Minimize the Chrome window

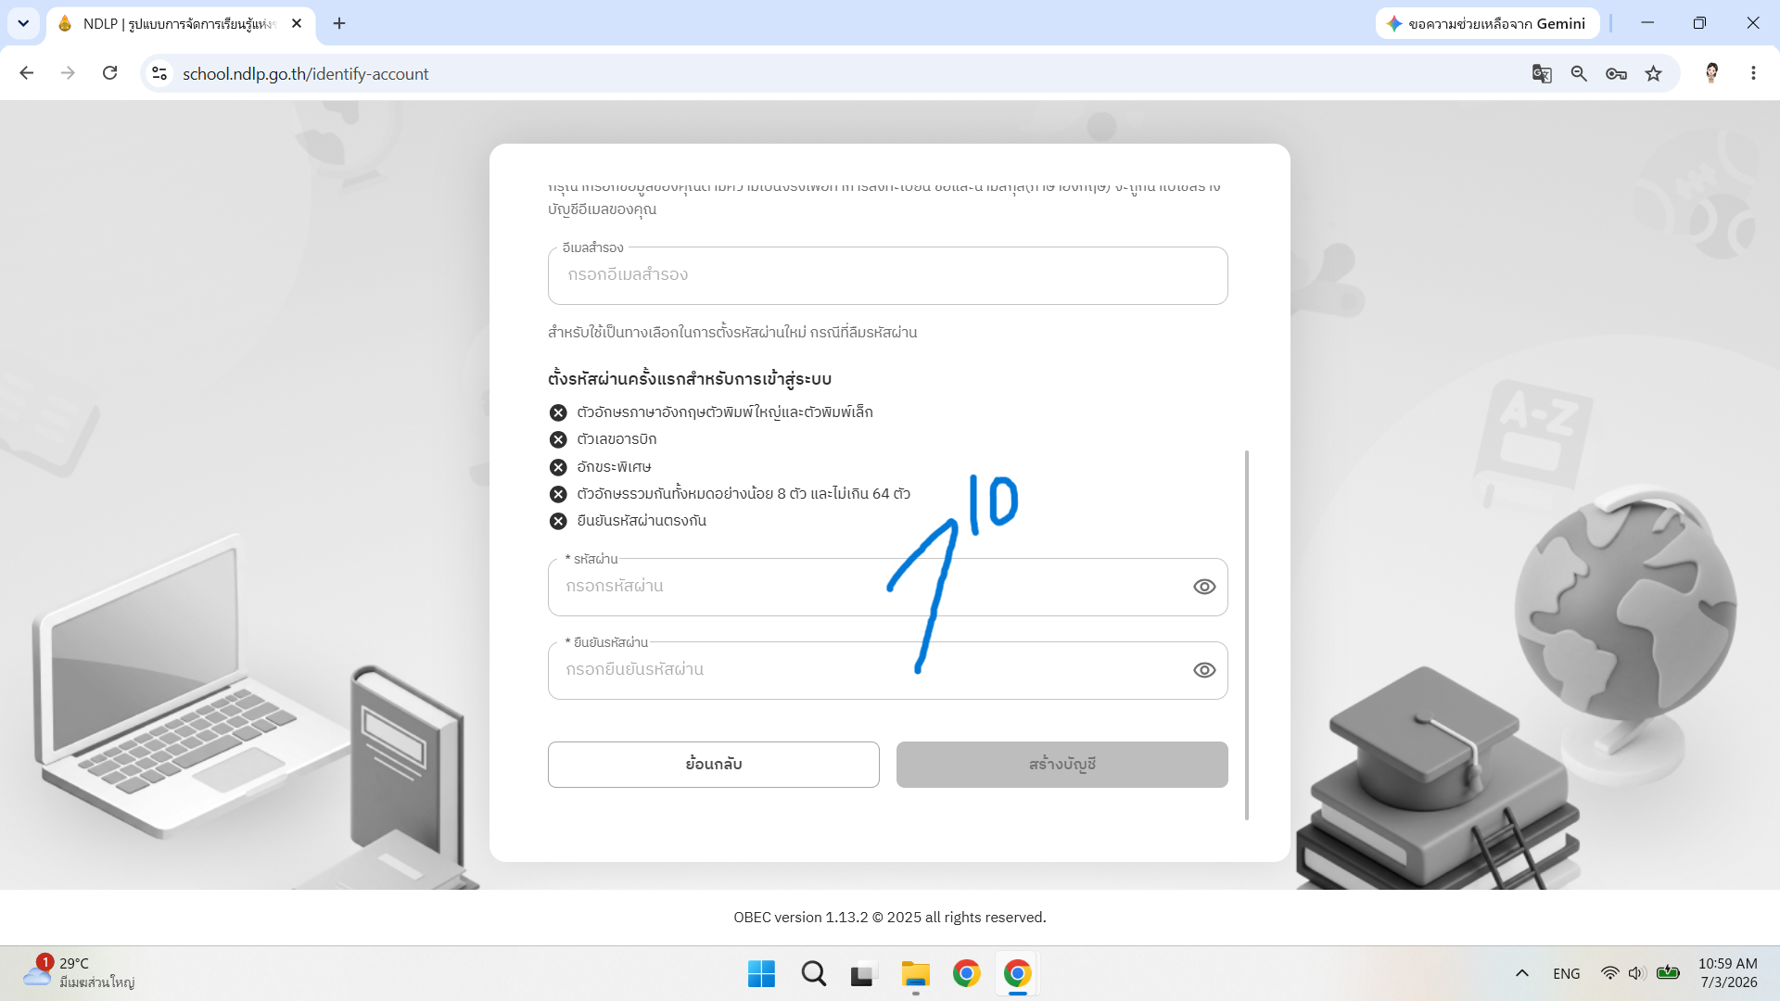coord(1647,23)
